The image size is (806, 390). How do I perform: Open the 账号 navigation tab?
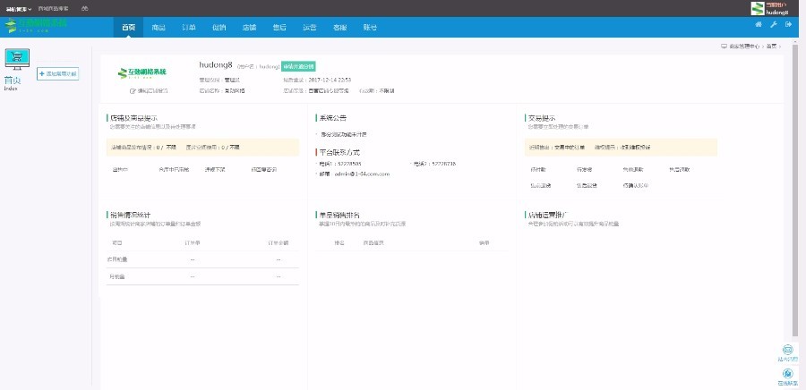pos(370,27)
